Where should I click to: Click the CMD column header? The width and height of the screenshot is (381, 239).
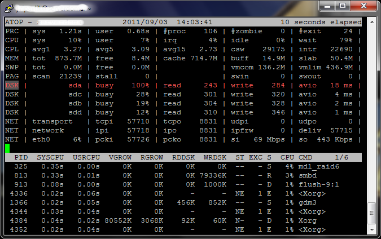pos(305,157)
